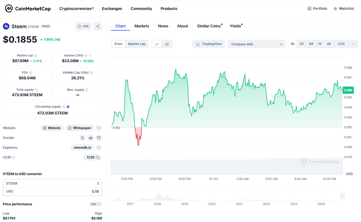
Task: Switch to the Chart tab
Action: click(120, 26)
